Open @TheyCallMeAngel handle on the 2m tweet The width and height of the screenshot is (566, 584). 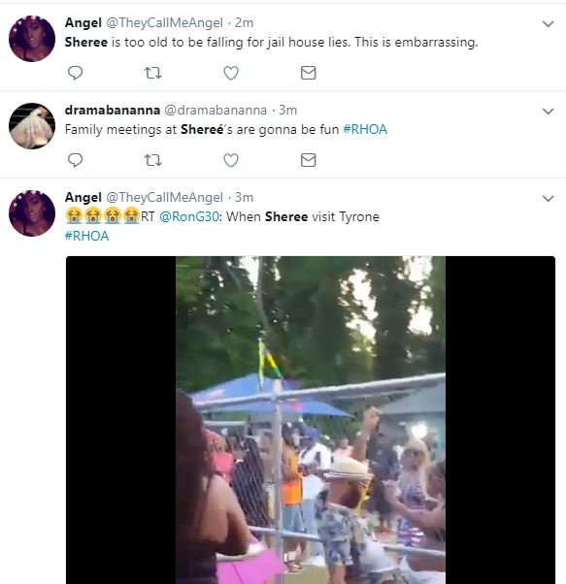point(164,22)
